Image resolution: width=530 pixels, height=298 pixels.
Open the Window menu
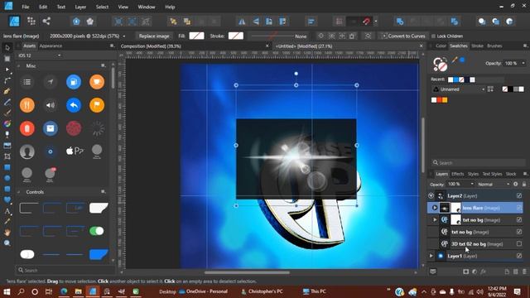(x=147, y=7)
